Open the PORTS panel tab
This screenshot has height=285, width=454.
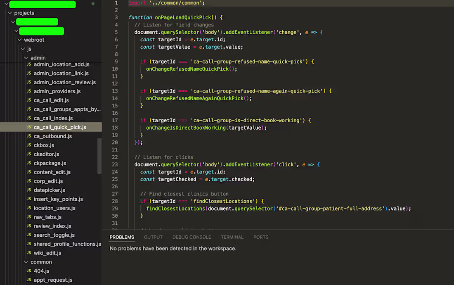(x=261, y=237)
